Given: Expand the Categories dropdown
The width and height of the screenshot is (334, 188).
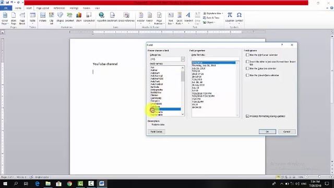Looking at the screenshot, I should click(183, 59).
